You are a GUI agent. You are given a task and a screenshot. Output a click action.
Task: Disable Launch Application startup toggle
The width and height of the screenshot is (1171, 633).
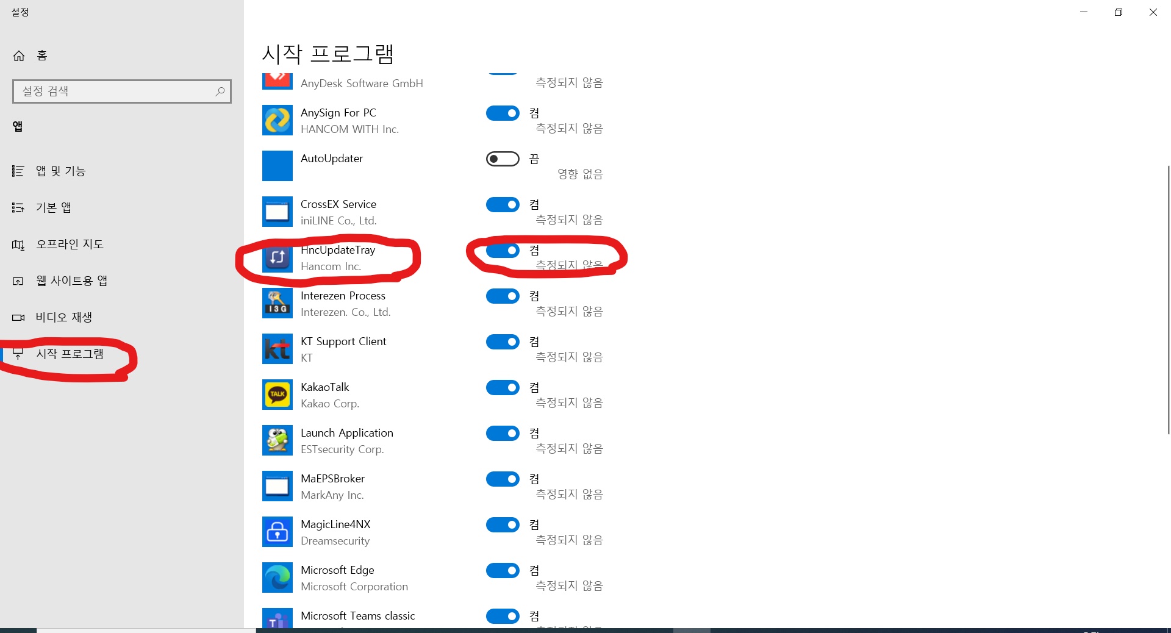click(x=503, y=433)
